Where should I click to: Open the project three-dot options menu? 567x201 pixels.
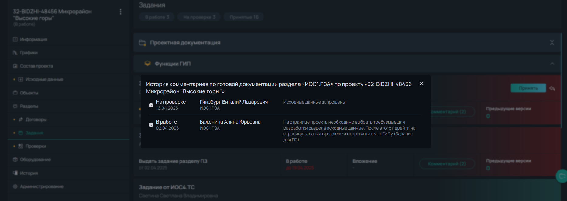pyautogui.click(x=121, y=12)
